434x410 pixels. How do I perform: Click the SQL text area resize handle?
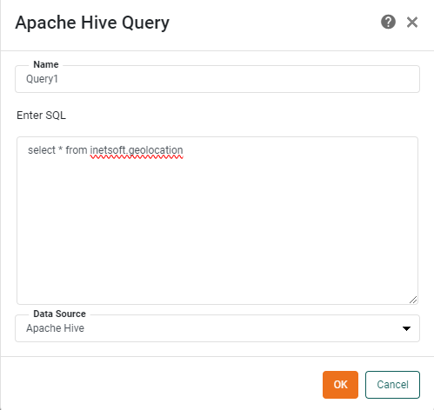(413, 300)
